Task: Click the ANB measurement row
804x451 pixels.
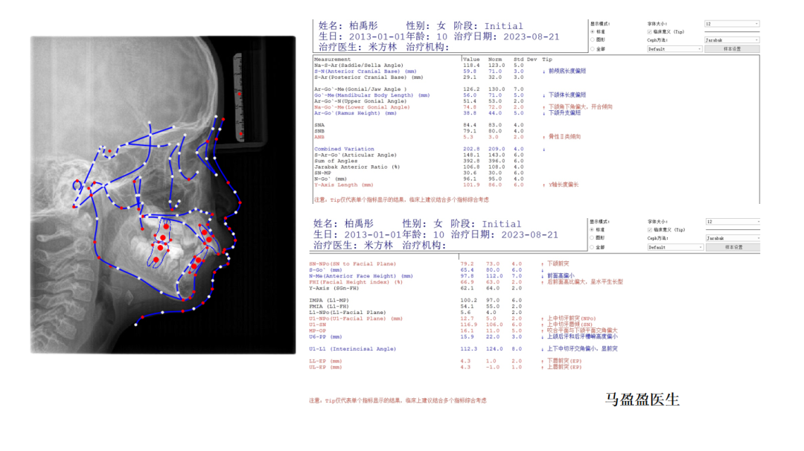Action: pyautogui.click(x=447, y=137)
